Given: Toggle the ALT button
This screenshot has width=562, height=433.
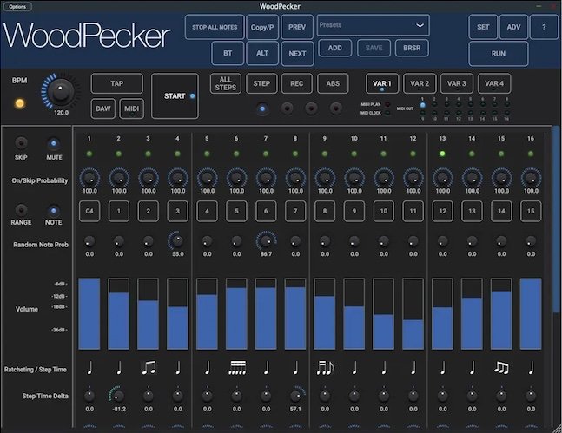Looking at the screenshot, I should [x=262, y=53].
